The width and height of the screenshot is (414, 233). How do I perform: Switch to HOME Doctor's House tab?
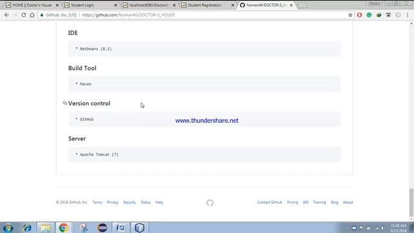coord(32,5)
